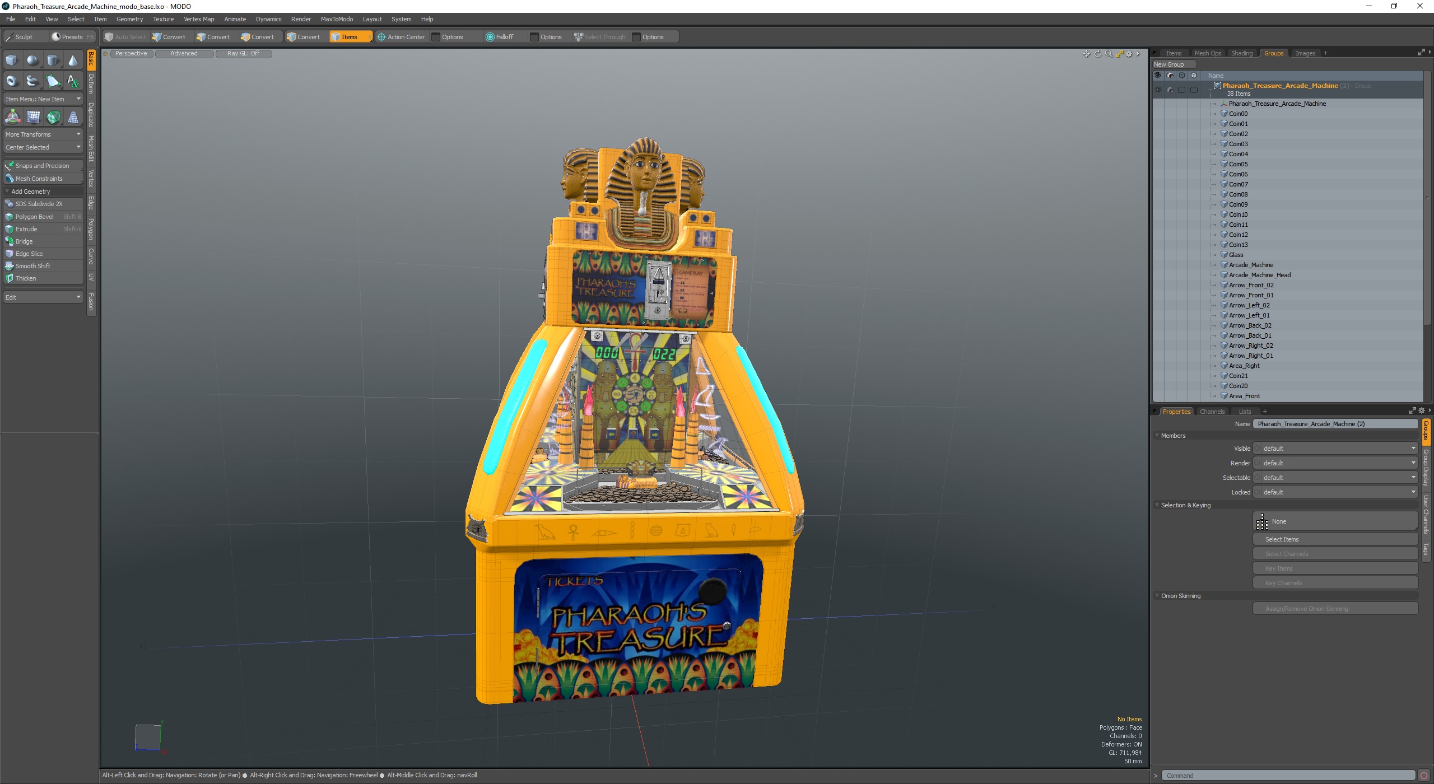The width and height of the screenshot is (1434, 784).
Task: Select the tube (coil) primitive tool
Action: pyautogui.click(x=32, y=81)
